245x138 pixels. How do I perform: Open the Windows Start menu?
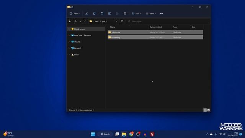(x=93, y=134)
